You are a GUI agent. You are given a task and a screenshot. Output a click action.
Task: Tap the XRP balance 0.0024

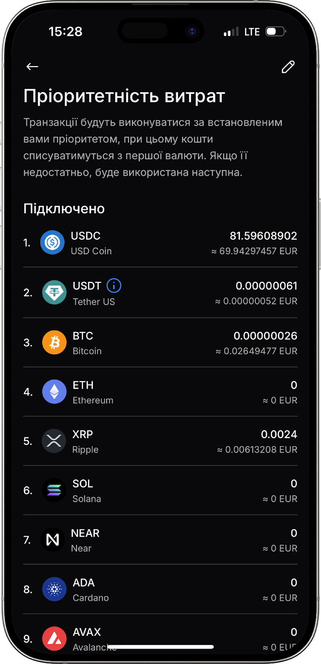tap(279, 435)
